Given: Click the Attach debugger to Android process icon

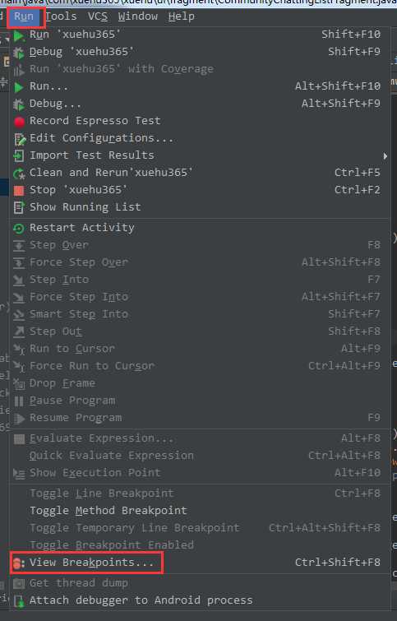Looking at the screenshot, I should (19, 600).
